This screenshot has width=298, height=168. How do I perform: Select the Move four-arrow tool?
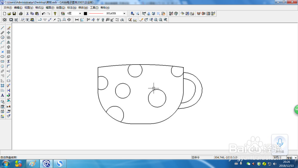coord(9,33)
